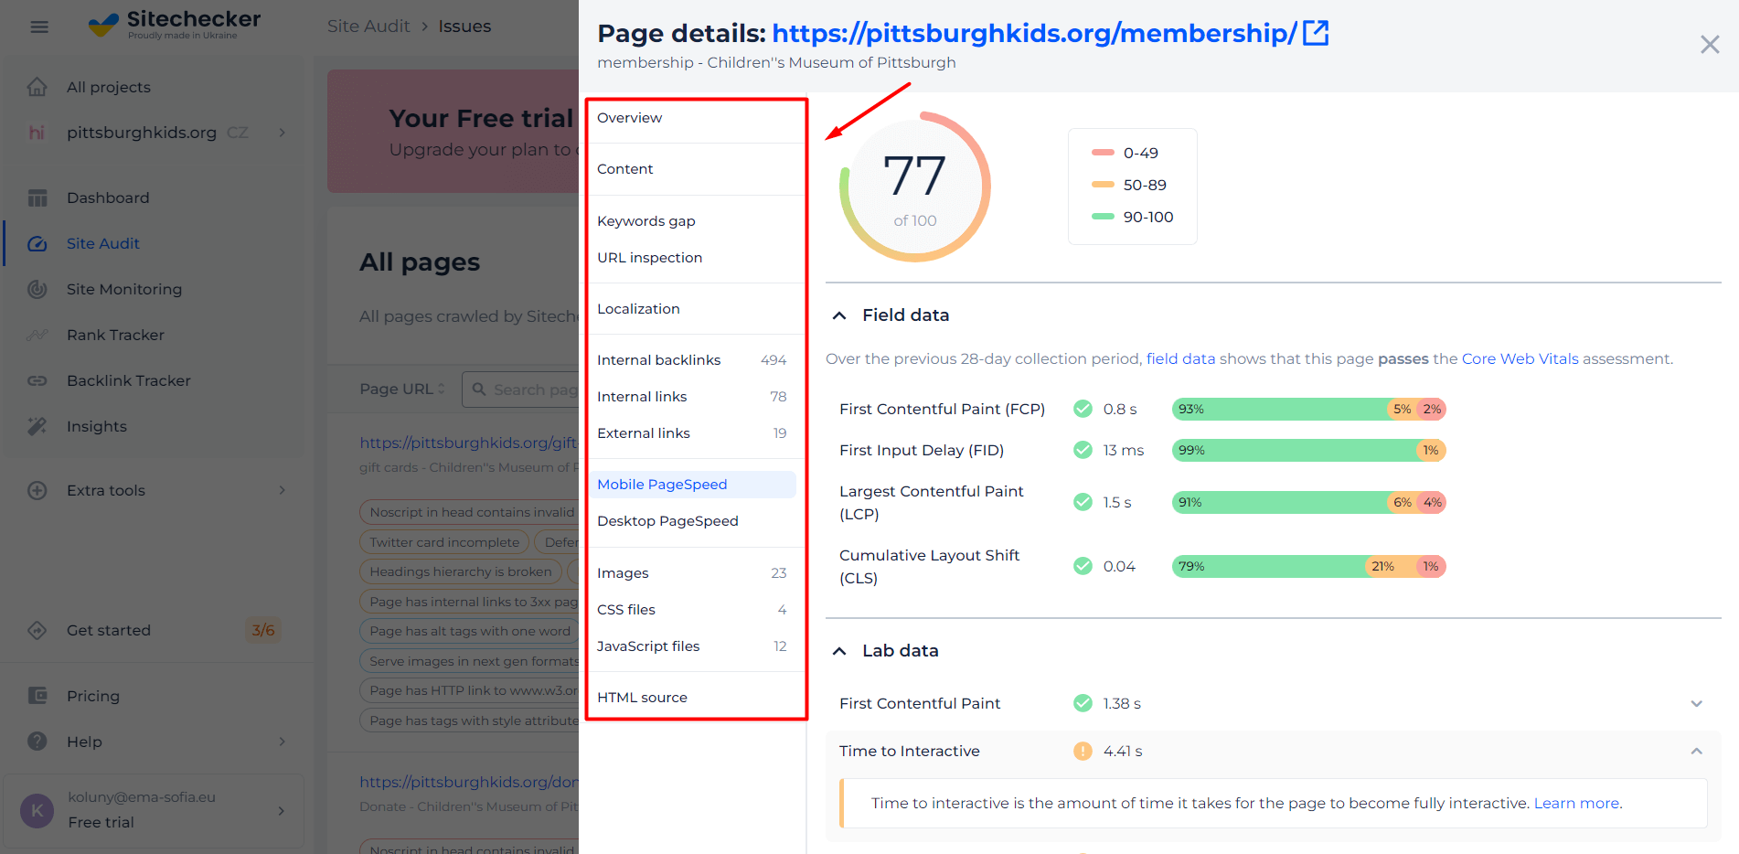Image resolution: width=1739 pixels, height=854 pixels.
Task: Click the Cumulative Layout Shift distribution bar
Action: (x=1308, y=566)
